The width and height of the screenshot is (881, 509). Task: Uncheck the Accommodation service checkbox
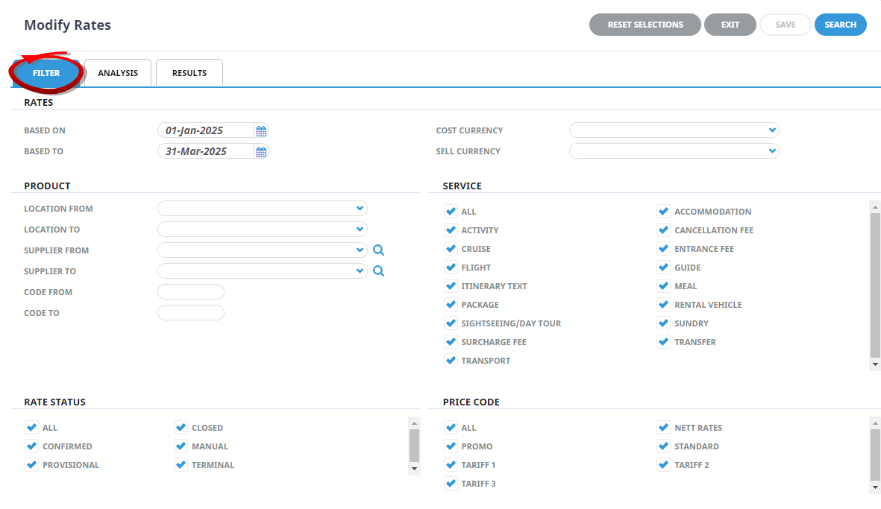click(x=663, y=212)
